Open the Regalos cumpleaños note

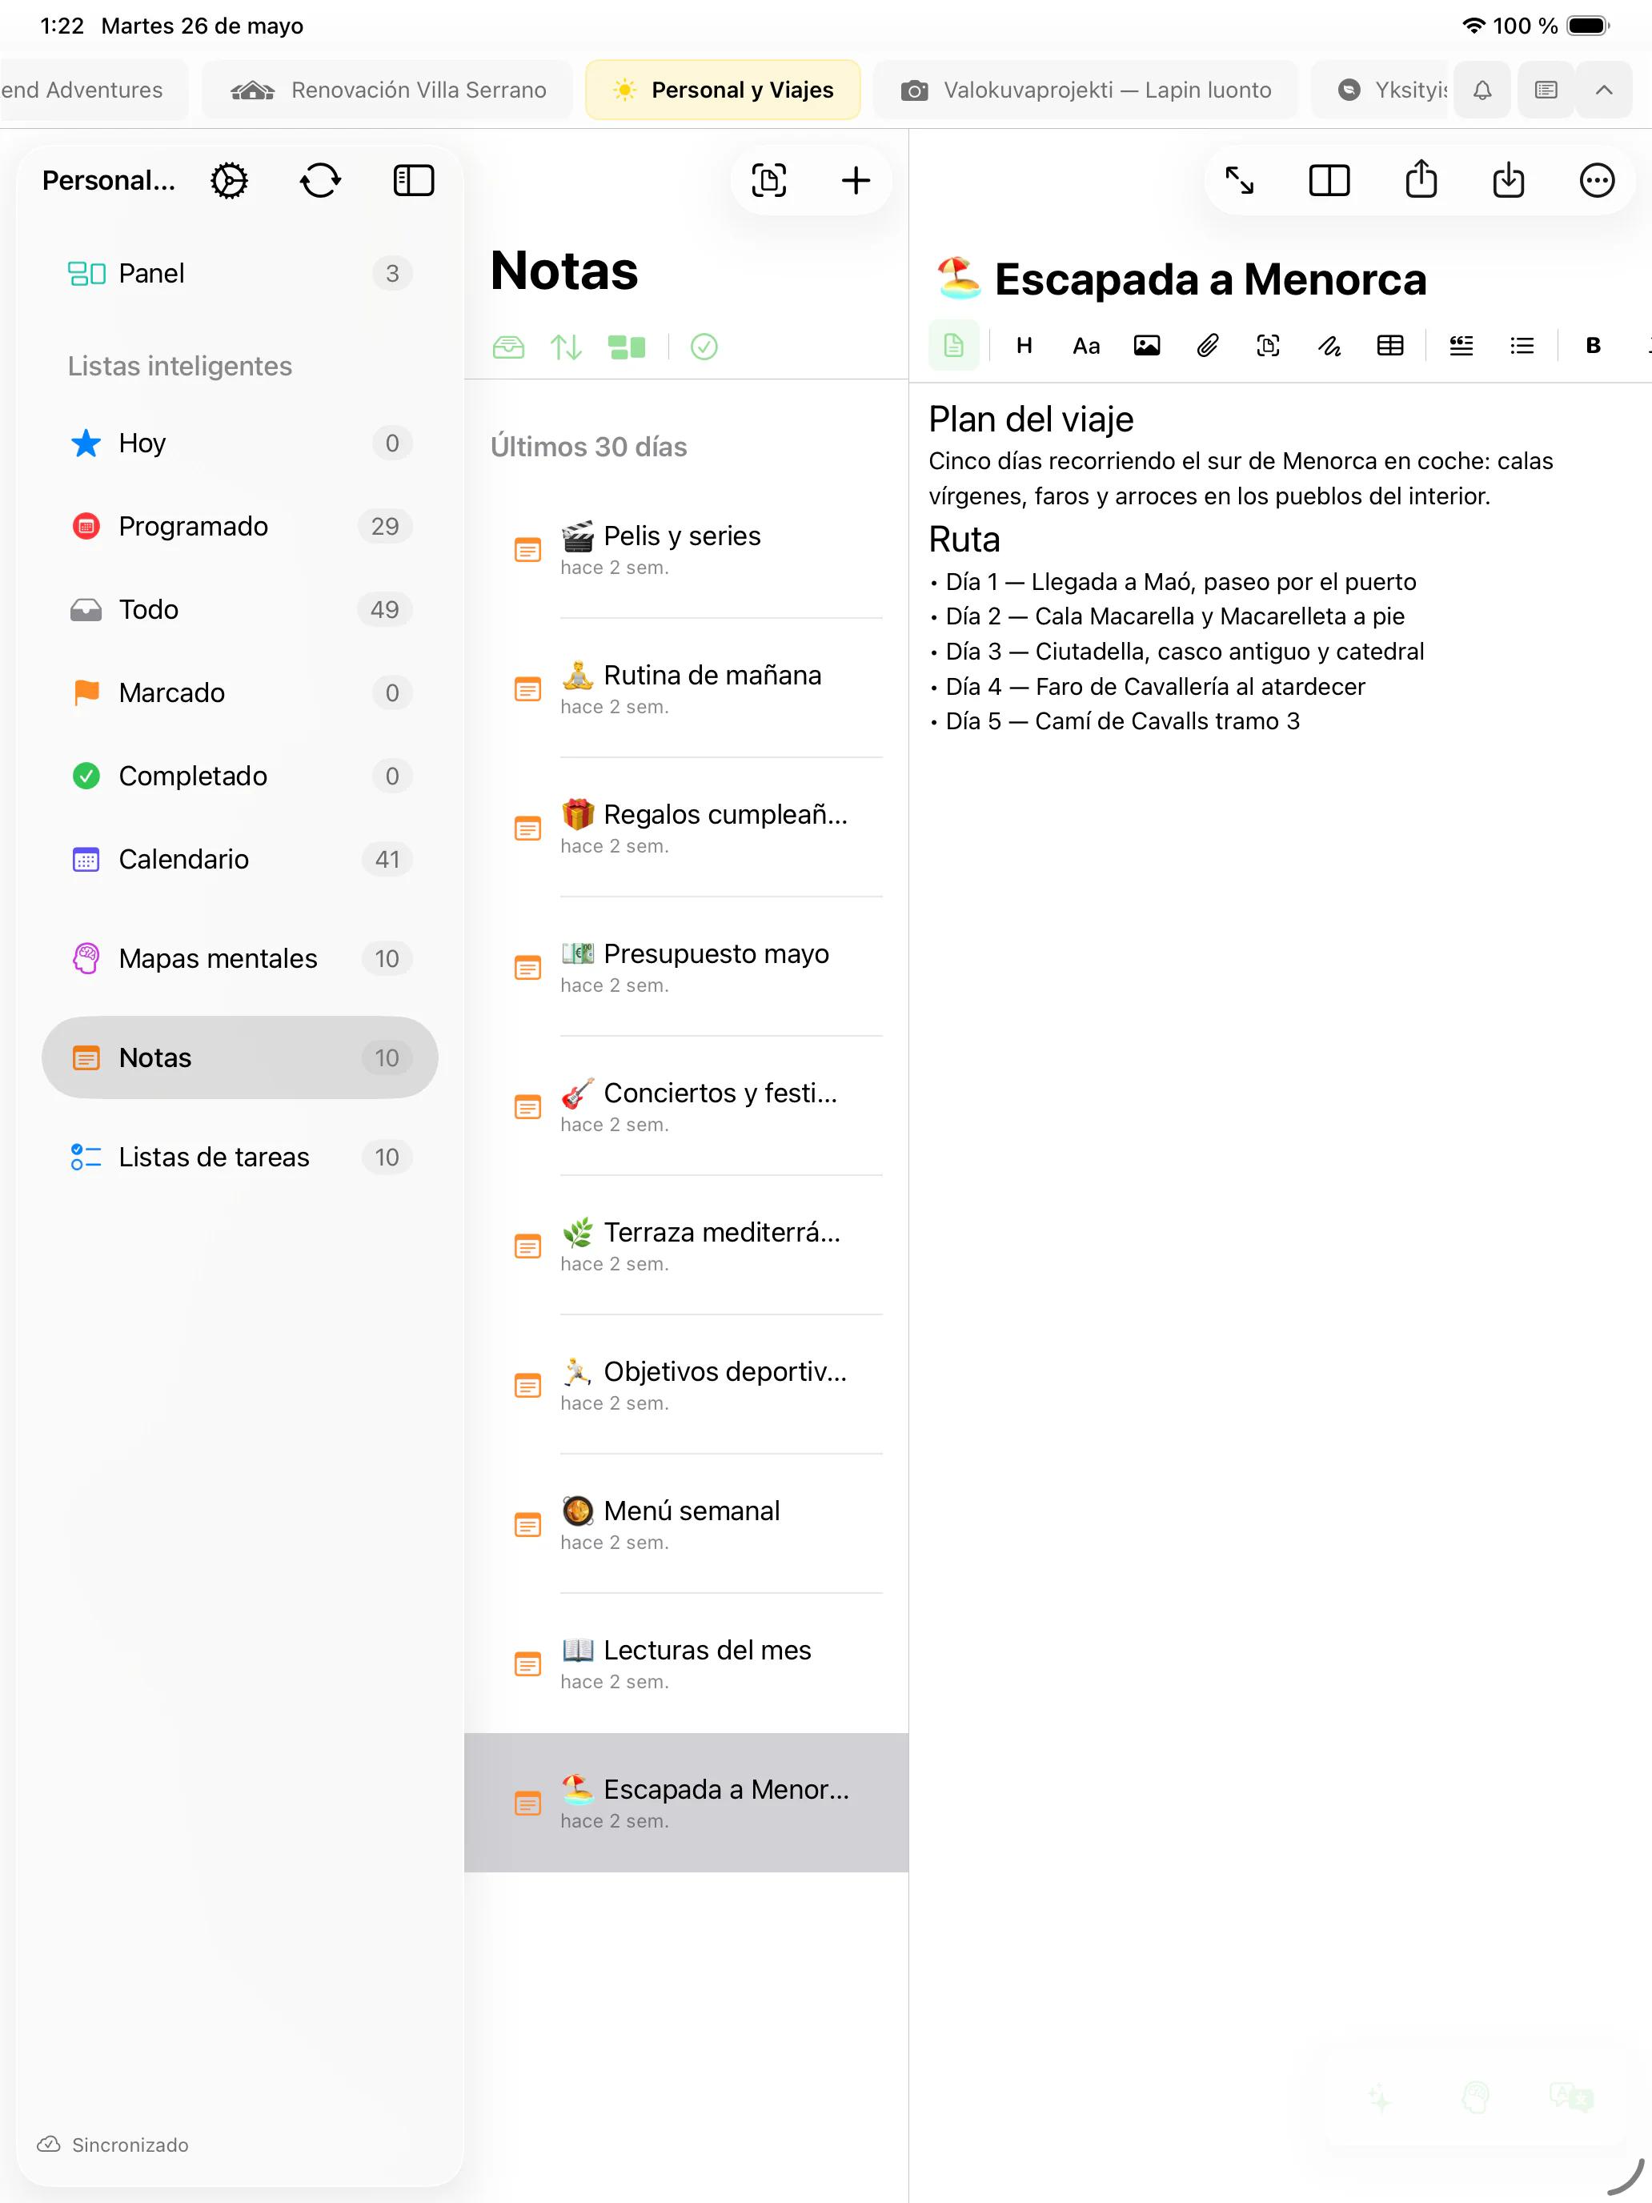686,828
